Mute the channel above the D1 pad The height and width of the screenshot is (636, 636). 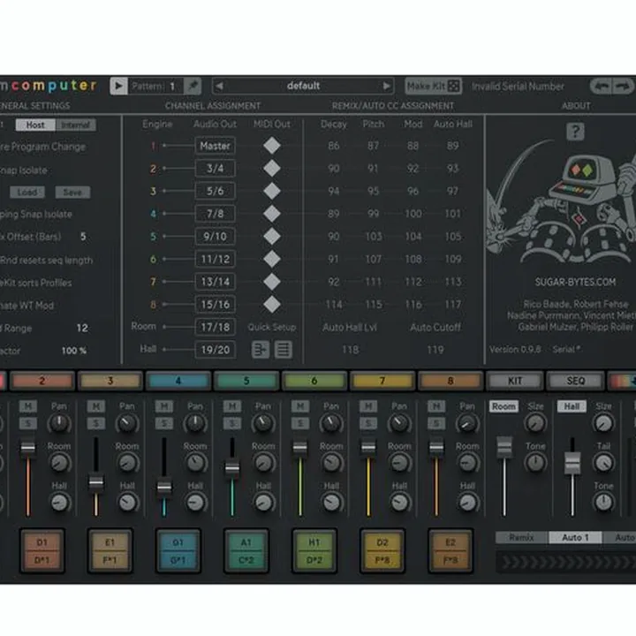pyautogui.click(x=28, y=406)
